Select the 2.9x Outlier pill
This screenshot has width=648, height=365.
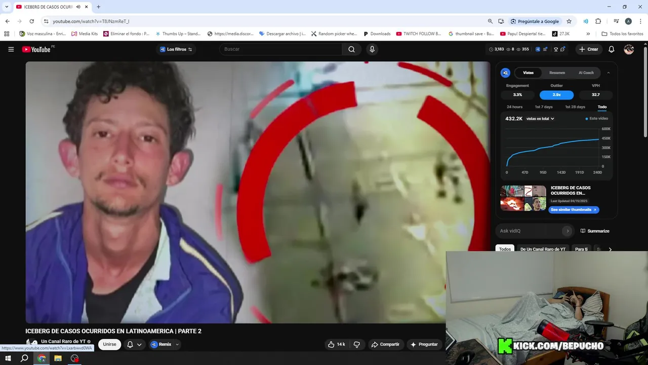pos(556,95)
